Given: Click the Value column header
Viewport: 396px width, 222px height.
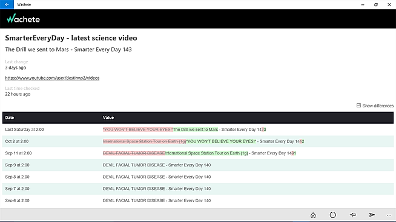Looking at the screenshot, I should pos(108,118).
